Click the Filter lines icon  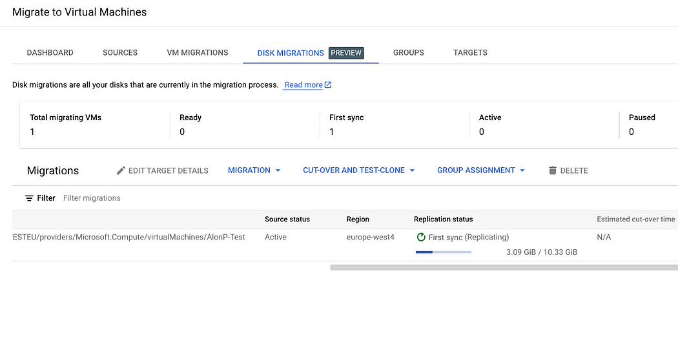[x=29, y=198]
